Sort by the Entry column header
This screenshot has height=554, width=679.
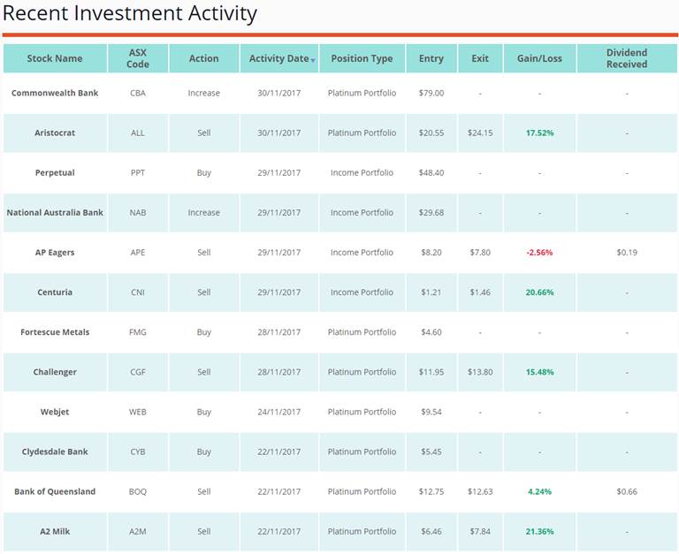(431, 58)
